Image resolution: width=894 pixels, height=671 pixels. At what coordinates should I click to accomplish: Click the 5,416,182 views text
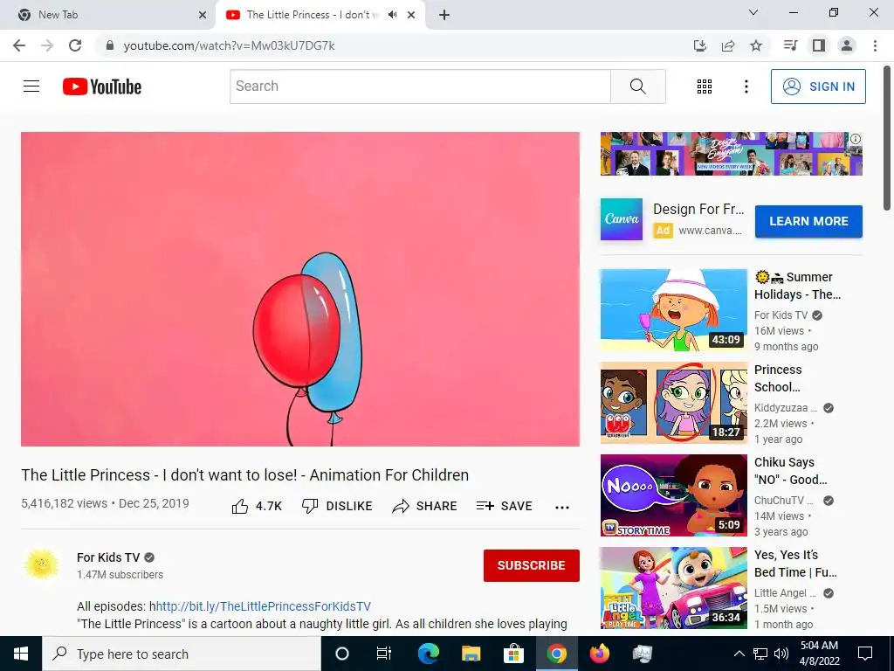point(65,503)
